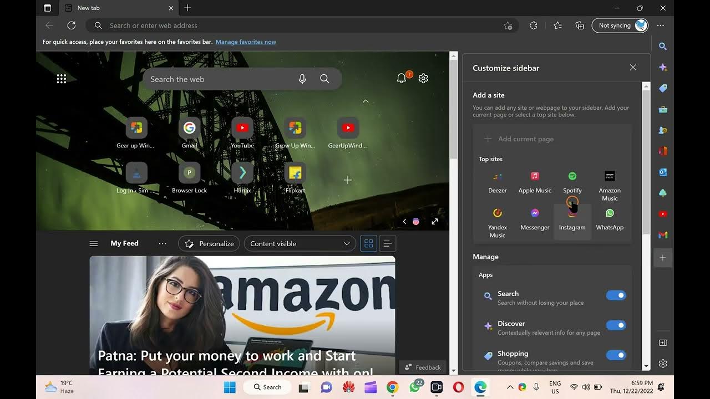Screen dimensions: 710x399
Task: Add Instagram to the sidebar
Action: click(x=572, y=222)
